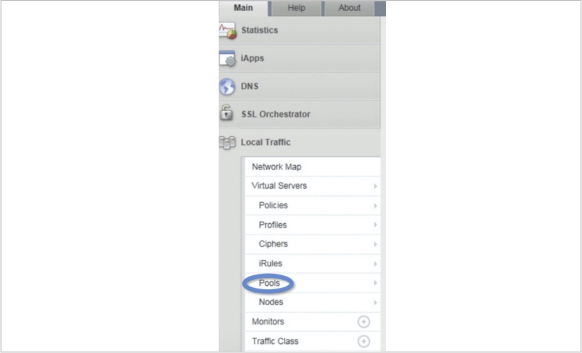Click the plus icon beside Traffic Class
The width and height of the screenshot is (582, 353).
click(x=364, y=341)
